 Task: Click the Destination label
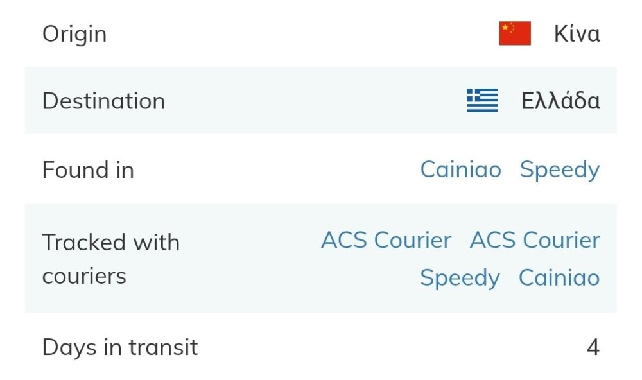point(103,101)
